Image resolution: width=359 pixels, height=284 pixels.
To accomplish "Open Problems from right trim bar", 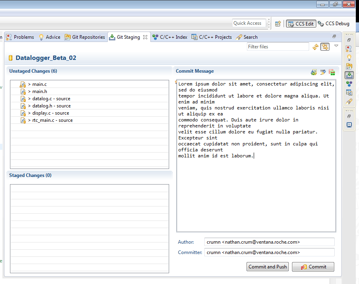I will tap(349, 49).
